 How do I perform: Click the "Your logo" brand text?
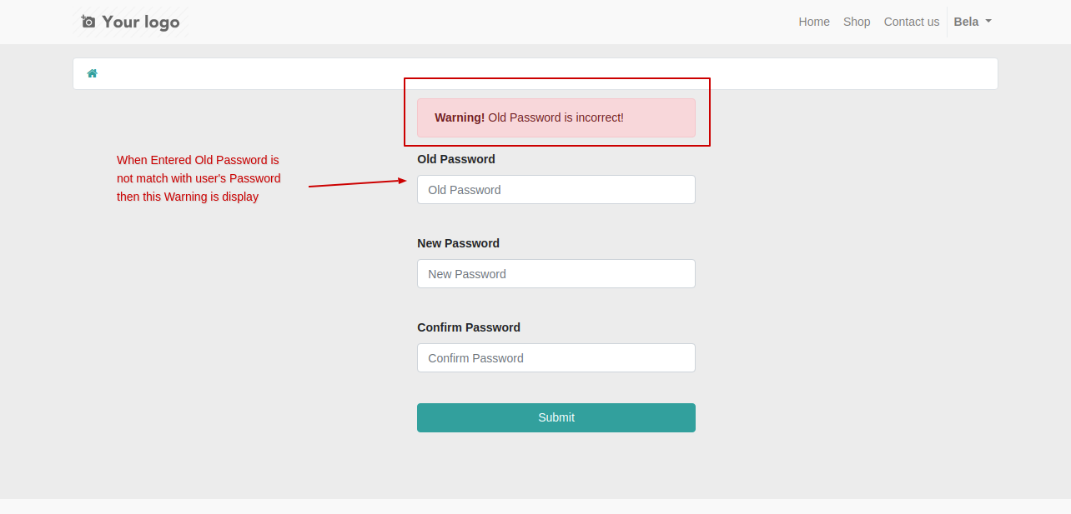click(x=140, y=22)
